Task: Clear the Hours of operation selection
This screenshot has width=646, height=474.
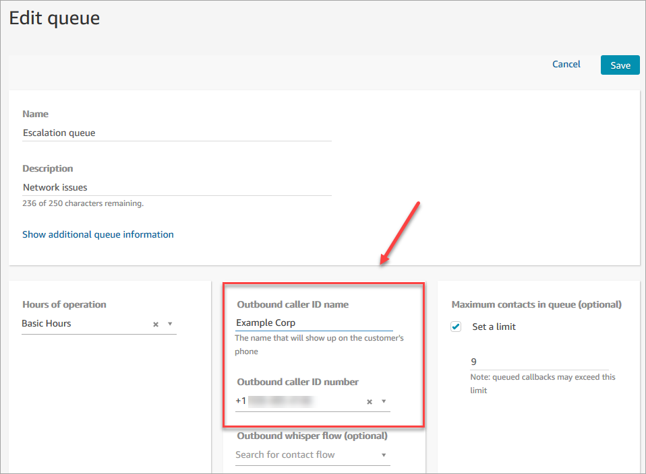Action: 156,324
